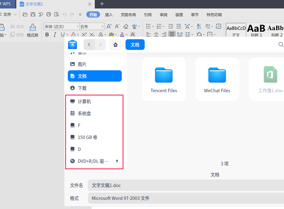Viewport: 284px width, 209px height.
Task: Click the 格式刷 format painter
Action: click(33, 30)
